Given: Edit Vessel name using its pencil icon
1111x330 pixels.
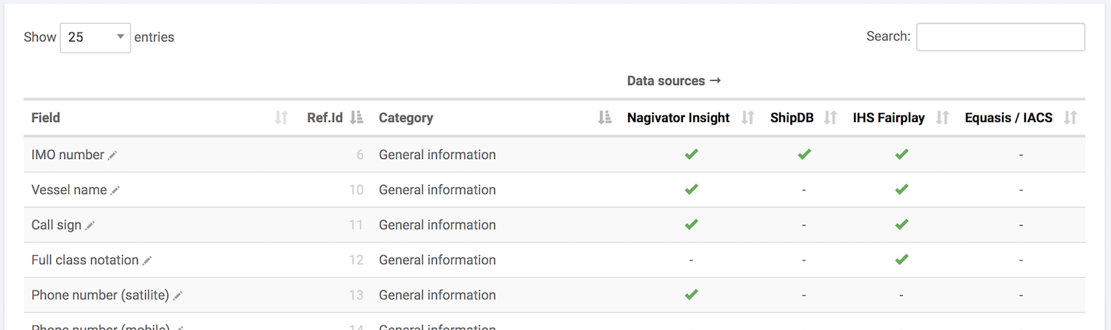Looking at the screenshot, I should 115,191.
